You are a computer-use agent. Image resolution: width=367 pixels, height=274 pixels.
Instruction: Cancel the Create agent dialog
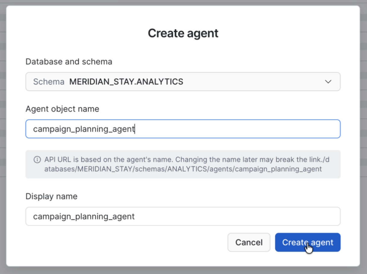249,242
